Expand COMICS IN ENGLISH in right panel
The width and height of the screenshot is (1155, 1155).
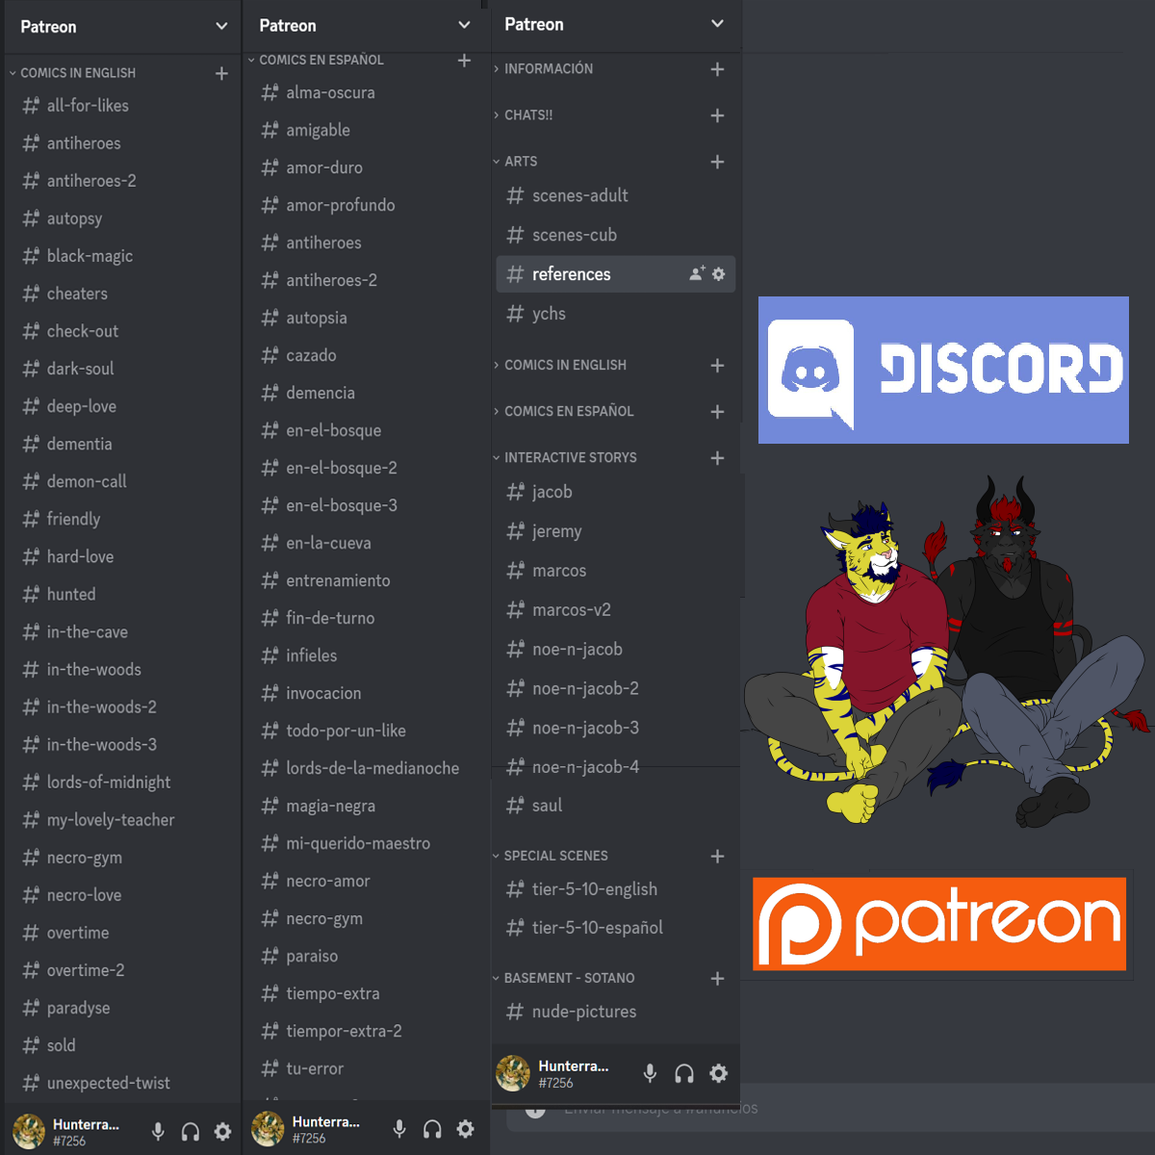pyautogui.click(x=565, y=365)
